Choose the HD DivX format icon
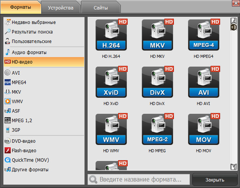The height and width of the screenshot is (188, 240). point(157,83)
